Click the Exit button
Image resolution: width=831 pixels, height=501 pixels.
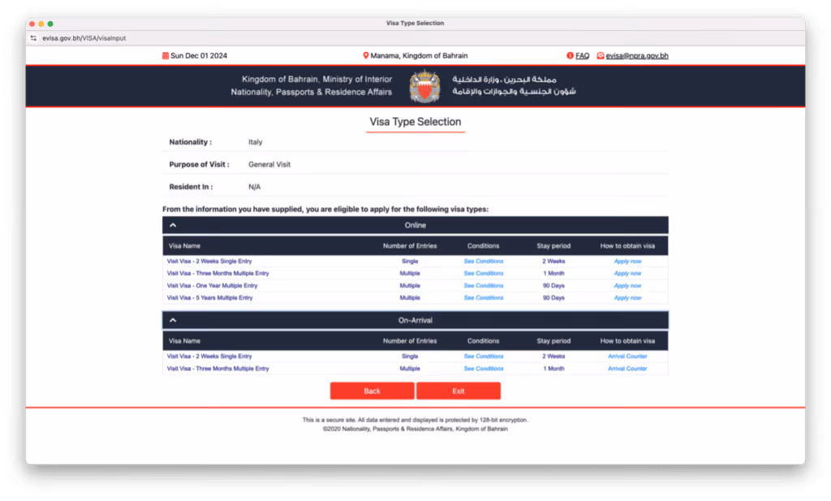pyautogui.click(x=459, y=391)
